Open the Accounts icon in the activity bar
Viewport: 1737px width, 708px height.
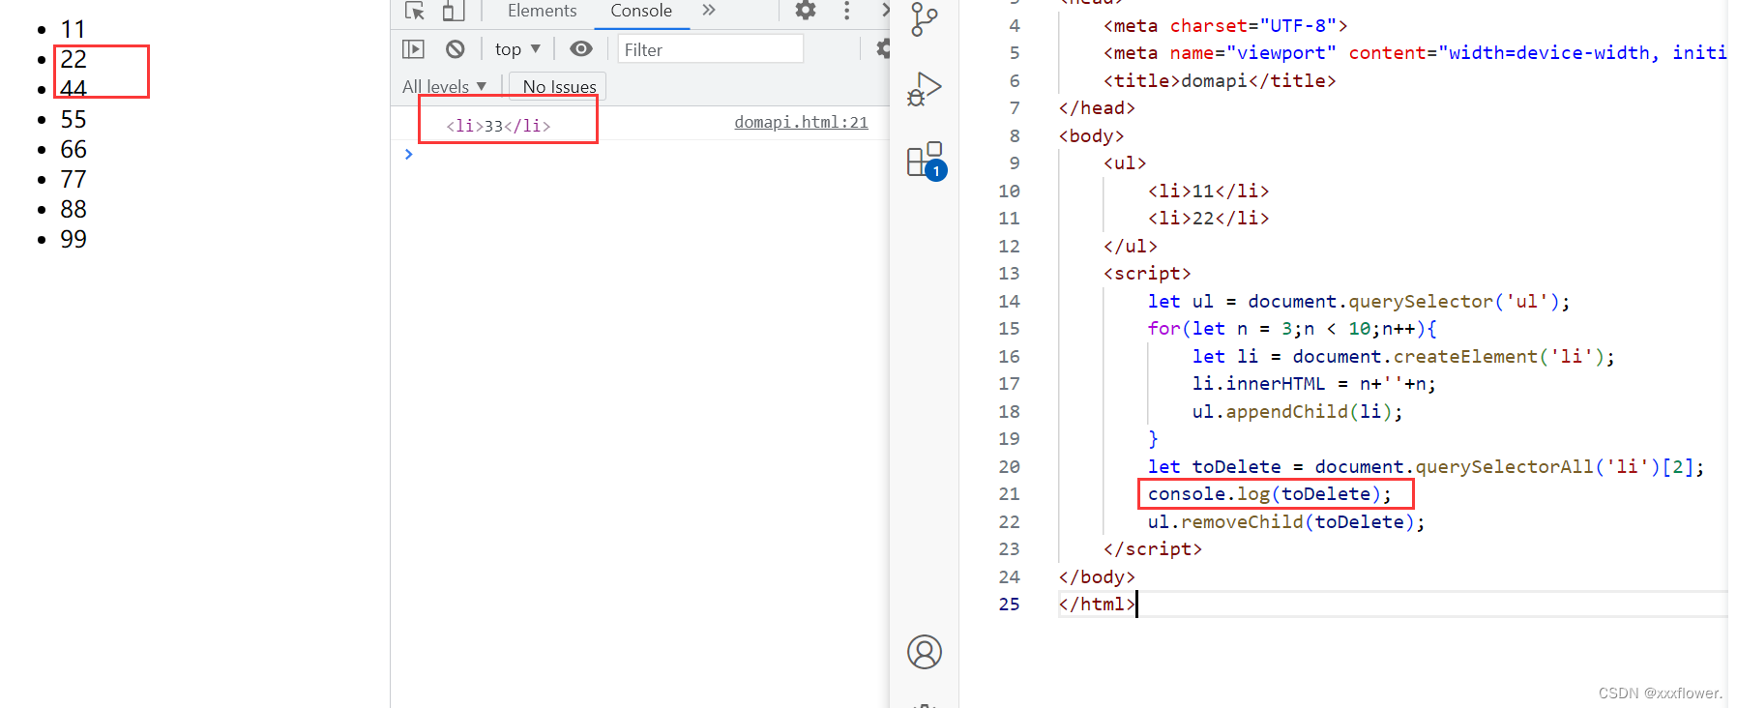click(925, 652)
